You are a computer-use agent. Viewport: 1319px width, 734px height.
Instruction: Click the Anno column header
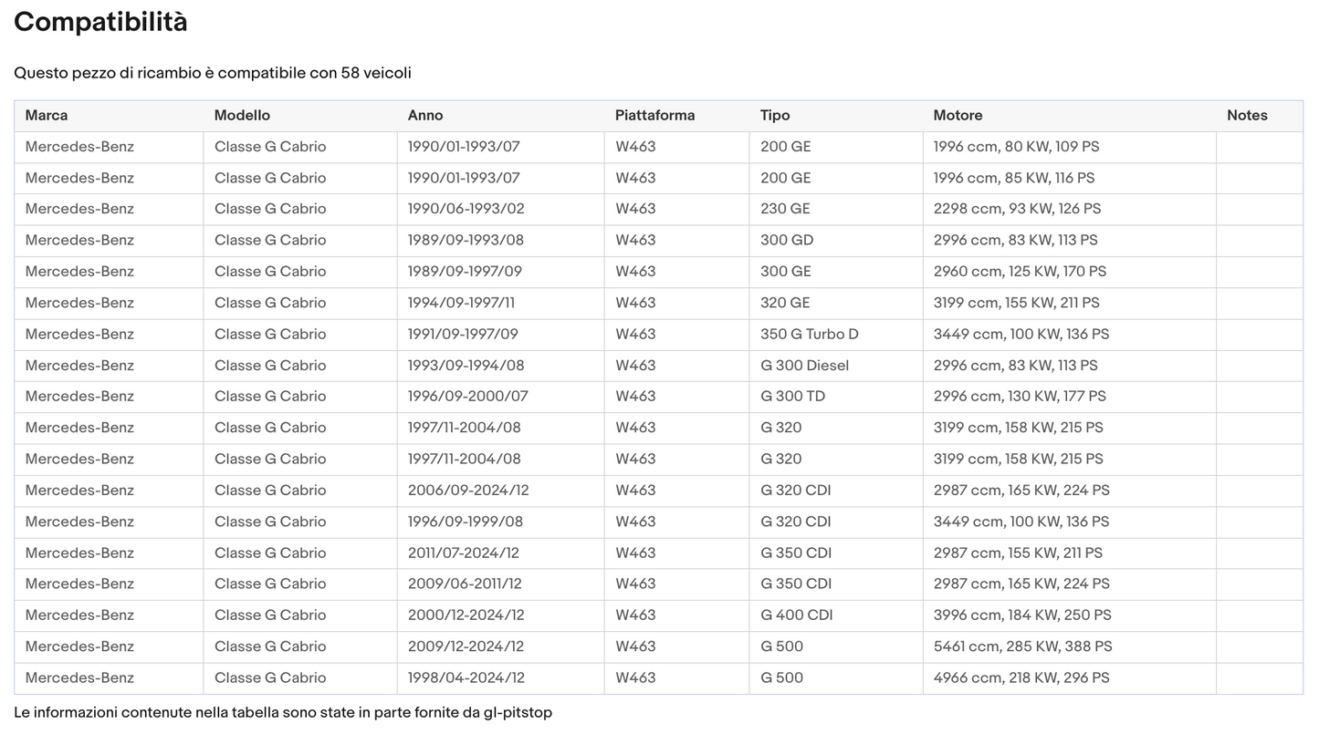[x=425, y=116]
